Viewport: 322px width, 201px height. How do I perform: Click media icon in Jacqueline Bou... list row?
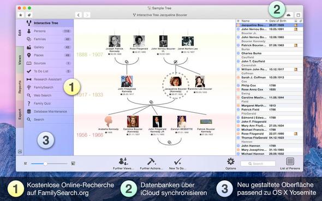click(x=296, y=25)
